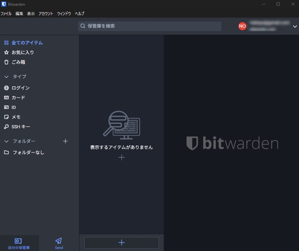Screen dimensions: 299x251
Task: Click the Send paper plane icon
Action: (x=59, y=241)
